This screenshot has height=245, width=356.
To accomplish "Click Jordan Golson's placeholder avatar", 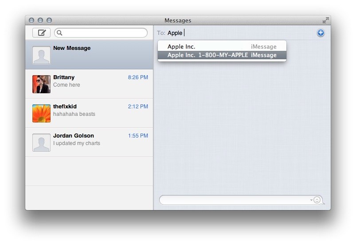I will click(x=41, y=142).
